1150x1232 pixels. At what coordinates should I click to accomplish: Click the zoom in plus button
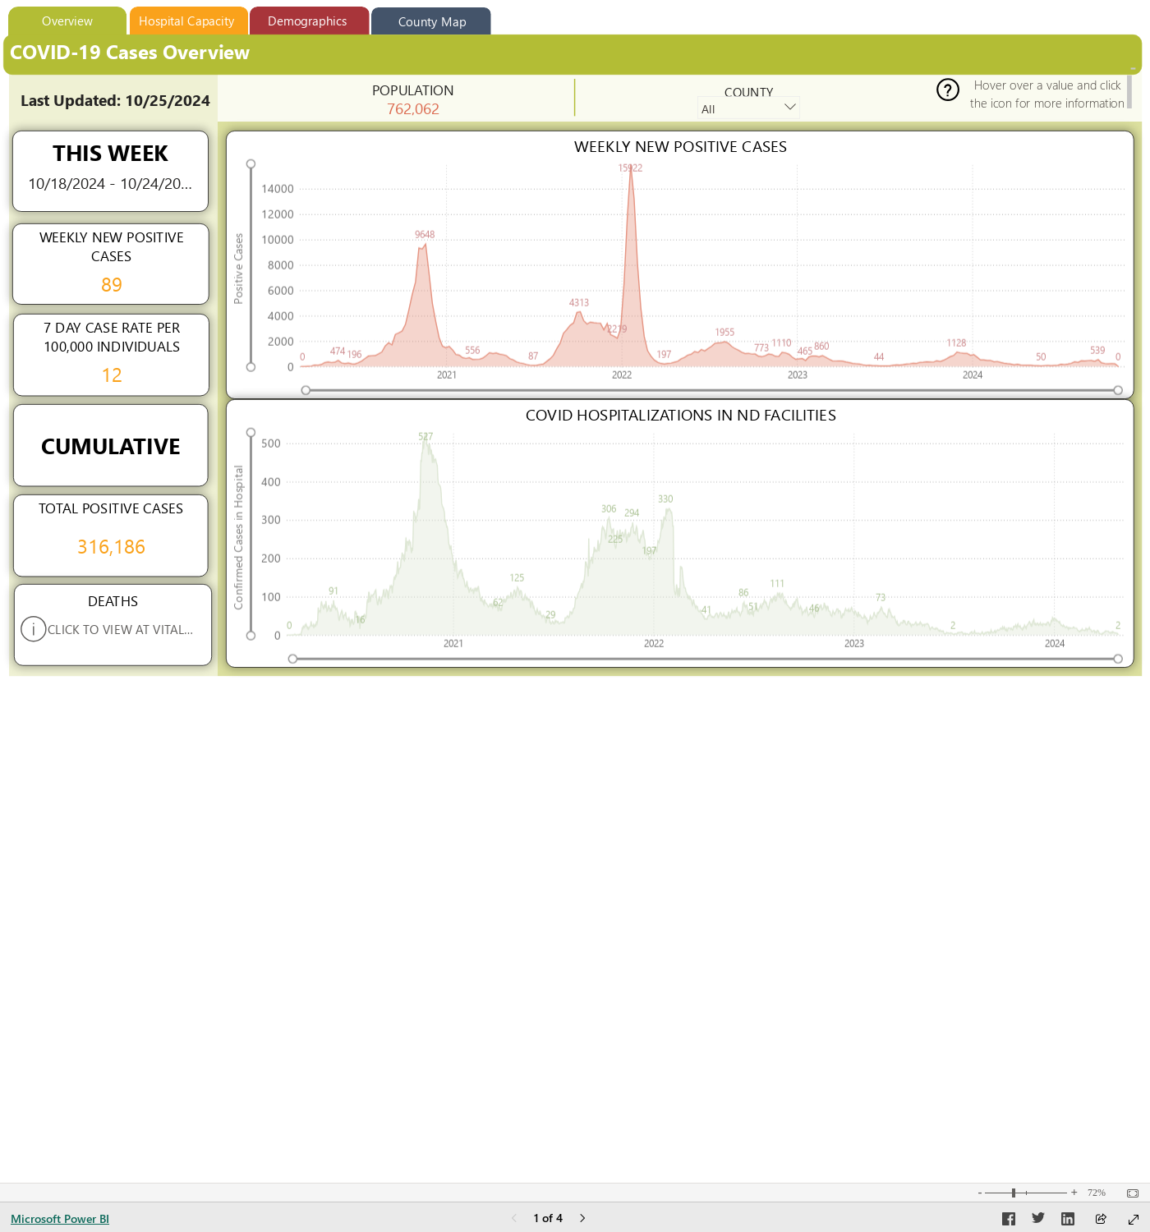1074,1193
